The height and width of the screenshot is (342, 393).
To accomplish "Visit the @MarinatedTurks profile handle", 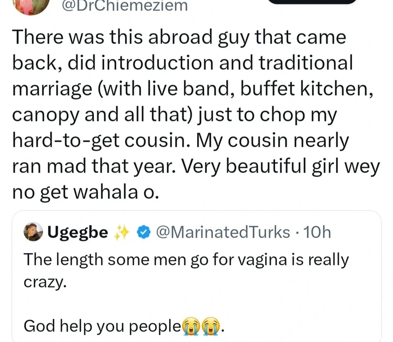I will coord(223,233).
